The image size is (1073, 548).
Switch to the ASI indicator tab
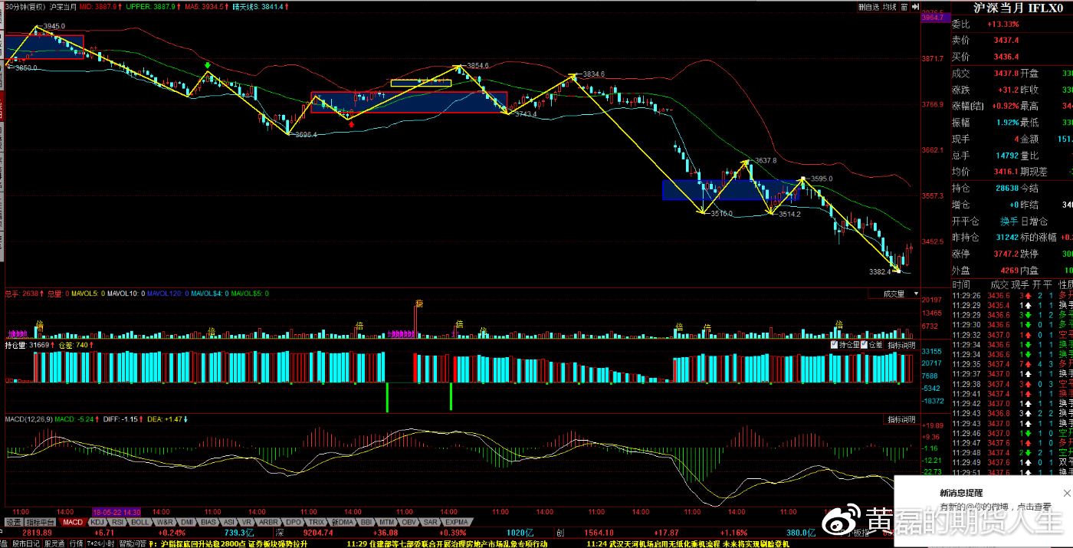tap(229, 522)
